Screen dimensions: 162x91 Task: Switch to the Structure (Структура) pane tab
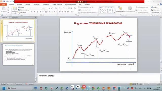(x=14, y=17)
